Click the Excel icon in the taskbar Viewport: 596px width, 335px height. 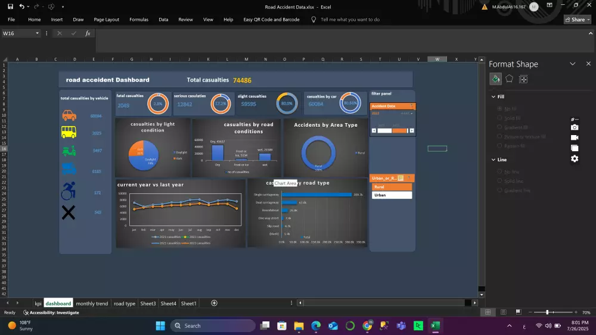pyautogui.click(x=435, y=325)
